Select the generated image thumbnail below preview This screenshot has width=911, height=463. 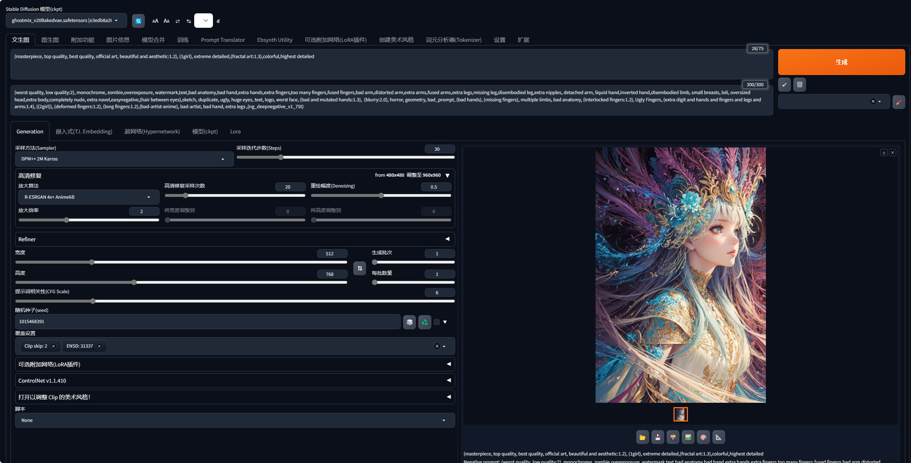[680, 414]
